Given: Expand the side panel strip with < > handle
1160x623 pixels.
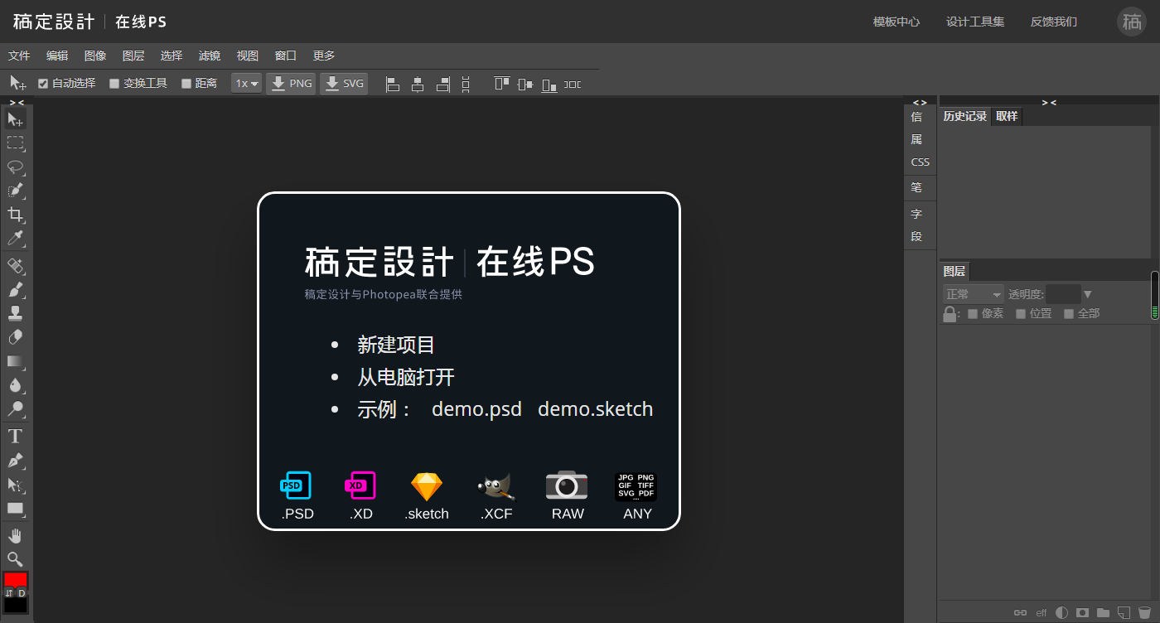Looking at the screenshot, I should click(920, 103).
